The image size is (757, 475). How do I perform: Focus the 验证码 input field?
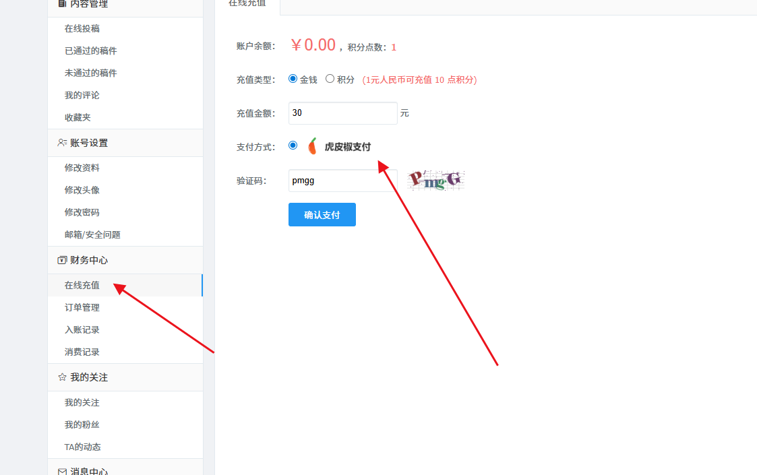[x=343, y=181]
